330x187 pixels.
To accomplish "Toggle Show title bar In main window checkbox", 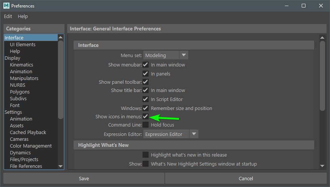I will (146, 90).
